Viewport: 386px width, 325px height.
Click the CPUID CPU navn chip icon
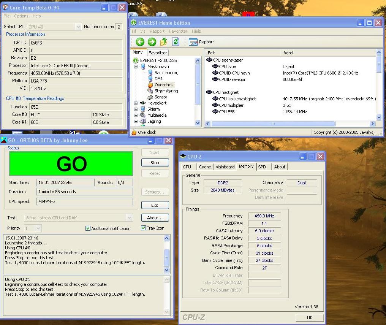point(215,73)
